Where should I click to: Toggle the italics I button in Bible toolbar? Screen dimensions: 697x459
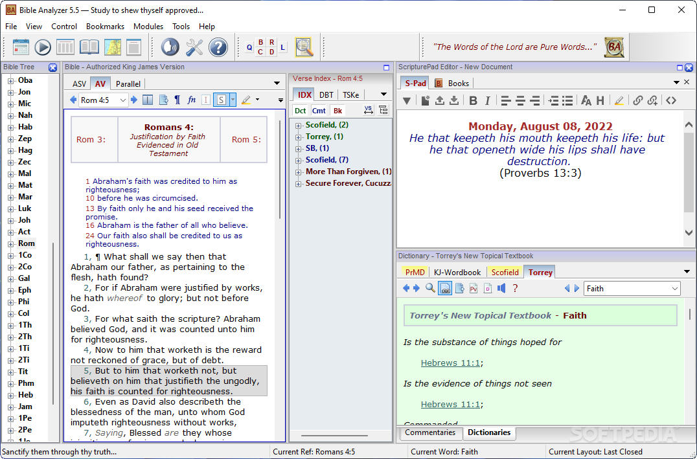tap(206, 100)
